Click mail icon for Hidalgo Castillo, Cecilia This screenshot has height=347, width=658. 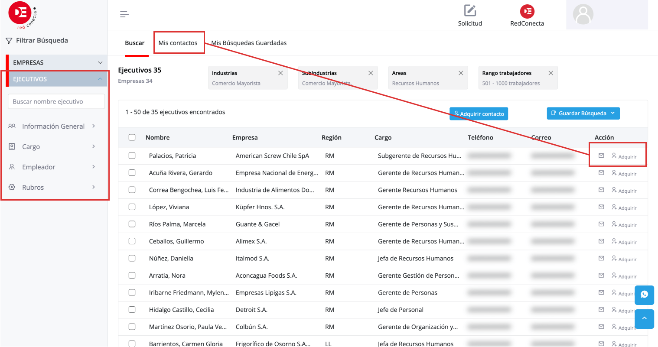(601, 309)
